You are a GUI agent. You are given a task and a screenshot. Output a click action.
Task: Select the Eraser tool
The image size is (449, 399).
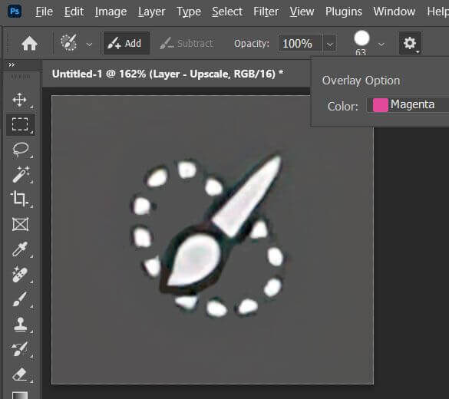click(x=20, y=374)
